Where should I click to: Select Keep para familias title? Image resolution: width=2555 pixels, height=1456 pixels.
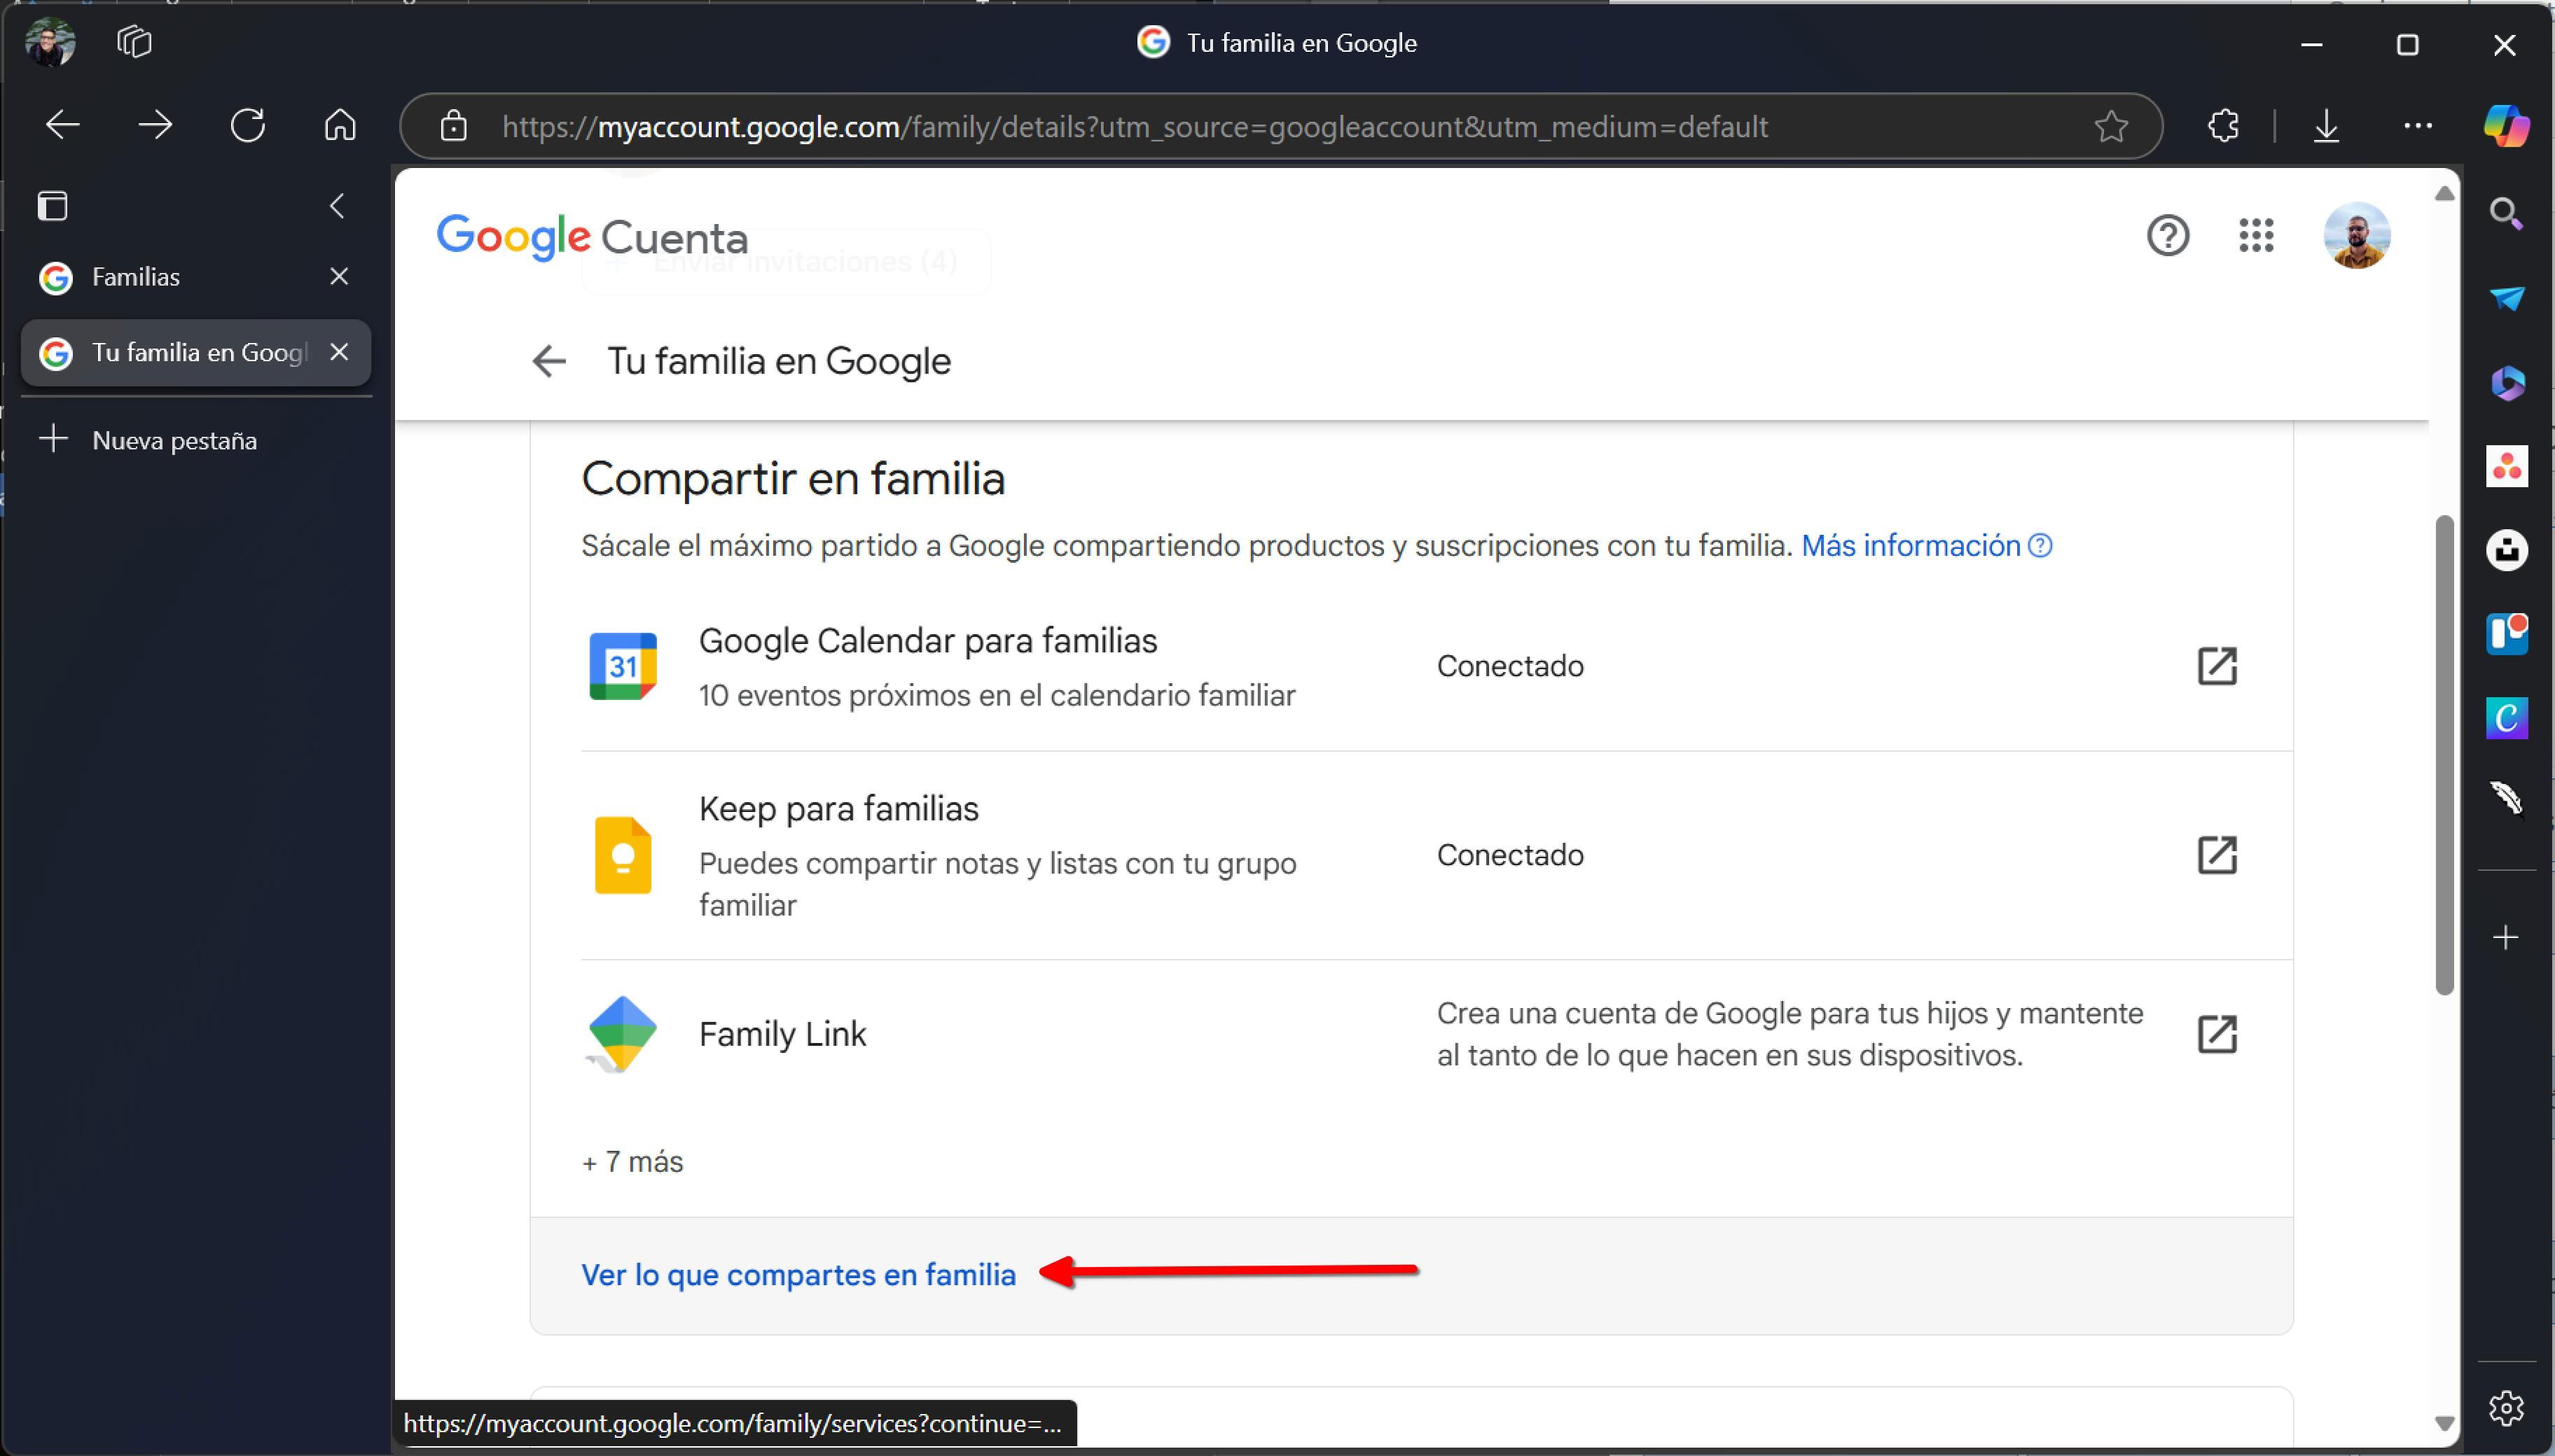tap(838, 809)
